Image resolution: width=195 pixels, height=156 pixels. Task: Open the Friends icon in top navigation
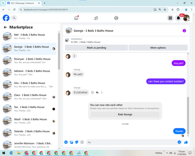(96, 18)
